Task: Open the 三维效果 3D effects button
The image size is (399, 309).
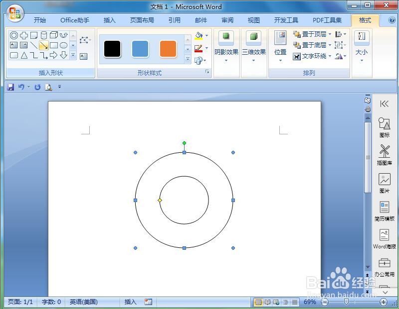Action: (x=254, y=46)
